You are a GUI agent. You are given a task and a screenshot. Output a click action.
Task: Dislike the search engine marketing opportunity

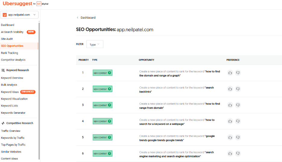tap(238, 154)
